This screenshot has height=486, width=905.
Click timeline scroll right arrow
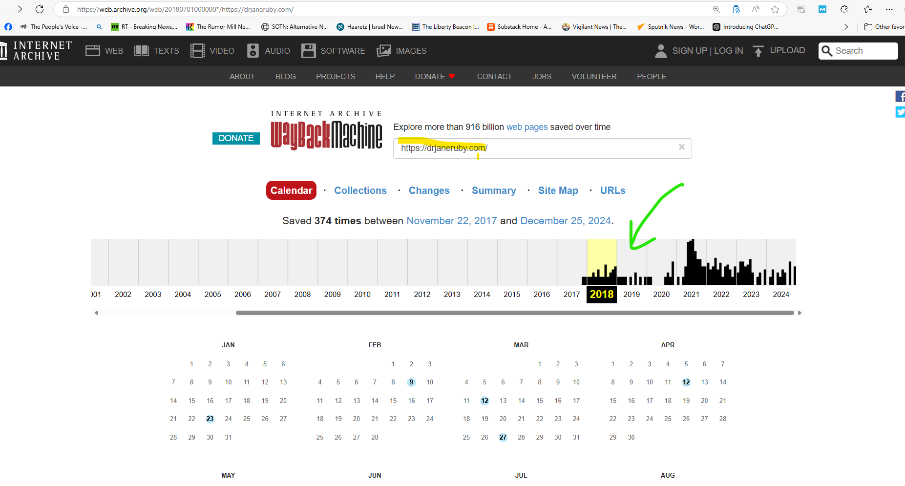pyautogui.click(x=800, y=313)
